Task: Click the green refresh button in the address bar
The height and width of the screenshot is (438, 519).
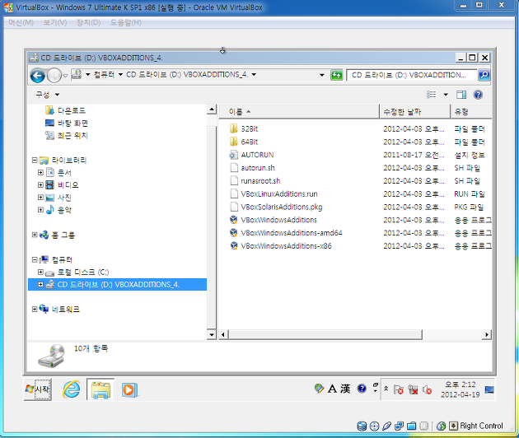Action: pyautogui.click(x=337, y=75)
